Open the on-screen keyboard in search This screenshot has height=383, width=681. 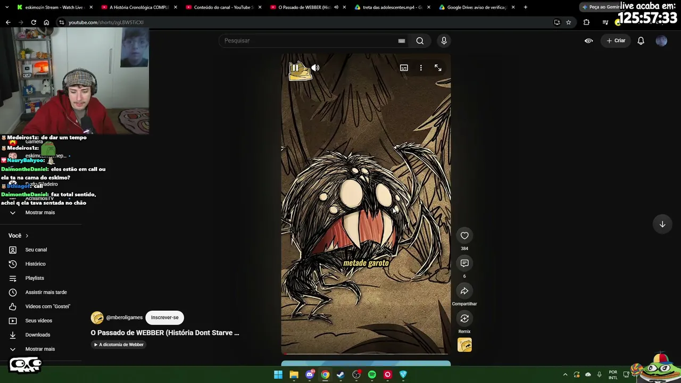[402, 40]
